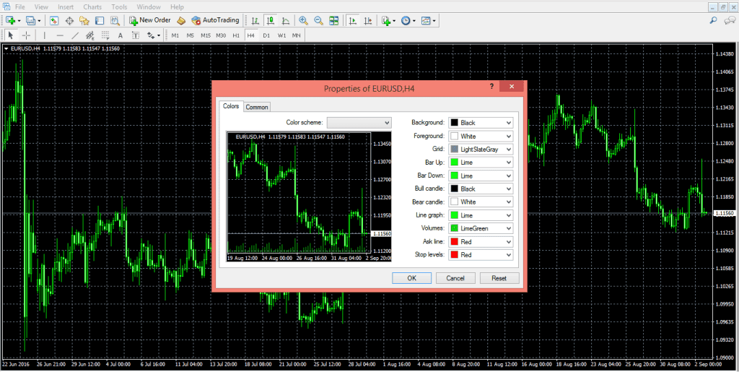
Task: Open the Charts menu
Action: pos(92,7)
